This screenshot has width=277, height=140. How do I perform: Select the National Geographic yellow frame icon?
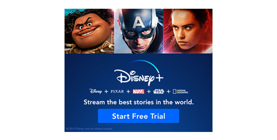pos(175,91)
